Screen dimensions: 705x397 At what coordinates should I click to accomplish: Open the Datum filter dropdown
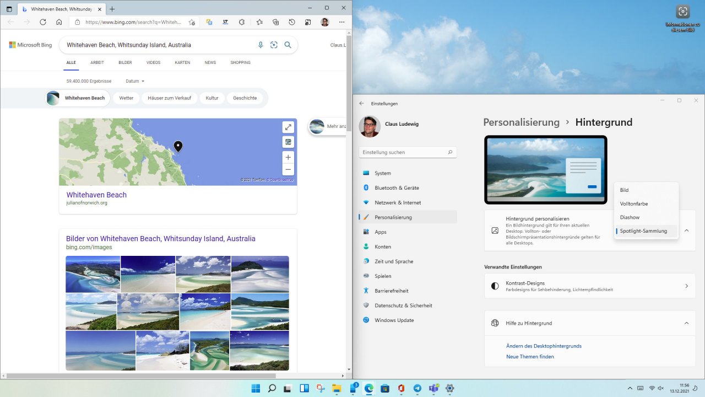click(135, 81)
